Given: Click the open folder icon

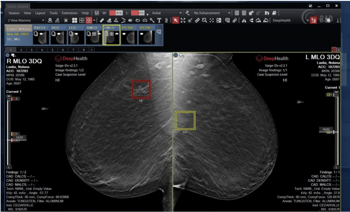Looking at the screenshot, I should pyautogui.click(x=267, y=13).
